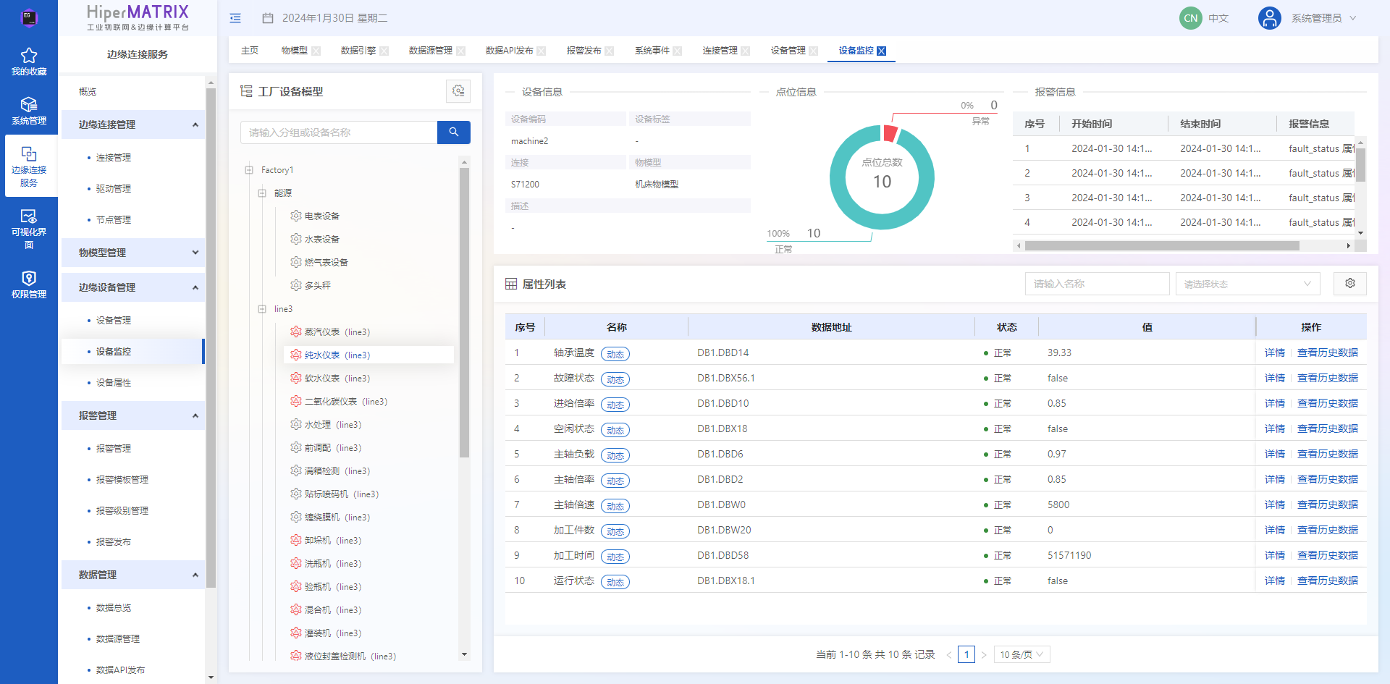
Task: Click the CN language badge
Action: click(x=1191, y=18)
